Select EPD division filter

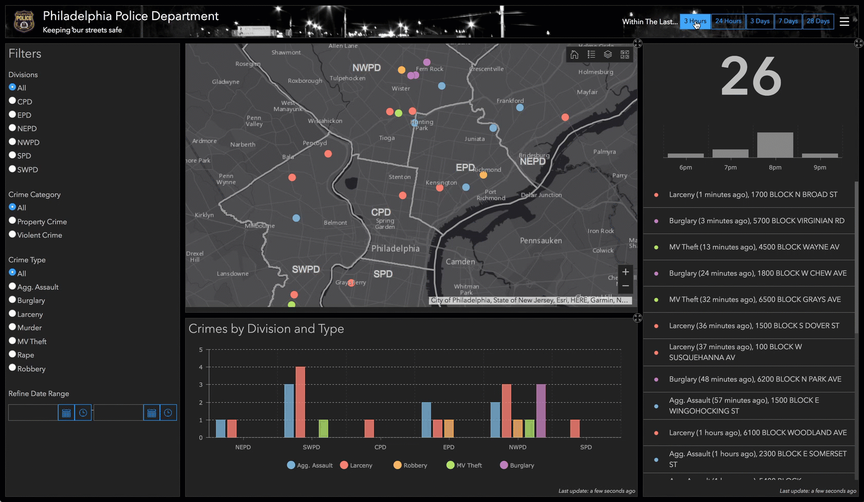pos(12,114)
